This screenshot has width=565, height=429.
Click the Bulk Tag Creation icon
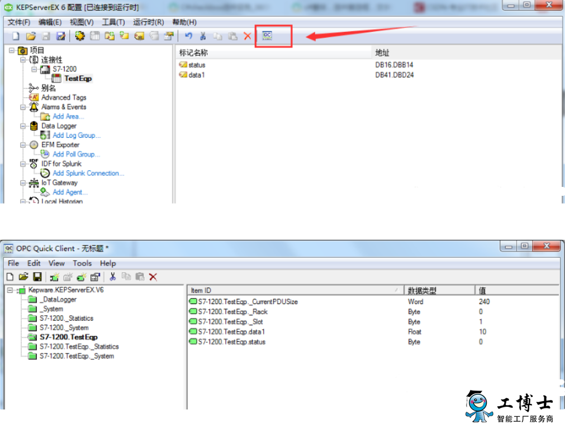pyautogui.click(x=139, y=36)
